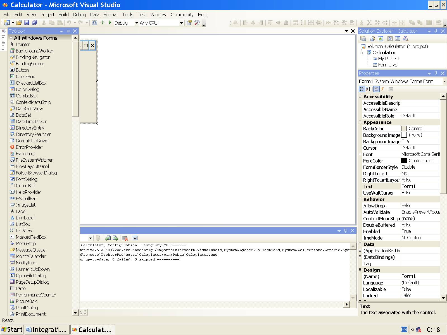Toggle auto-hide pin on the Toolbox panel
The width and height of the screenshot is (447, 335).
click(68, 31)
